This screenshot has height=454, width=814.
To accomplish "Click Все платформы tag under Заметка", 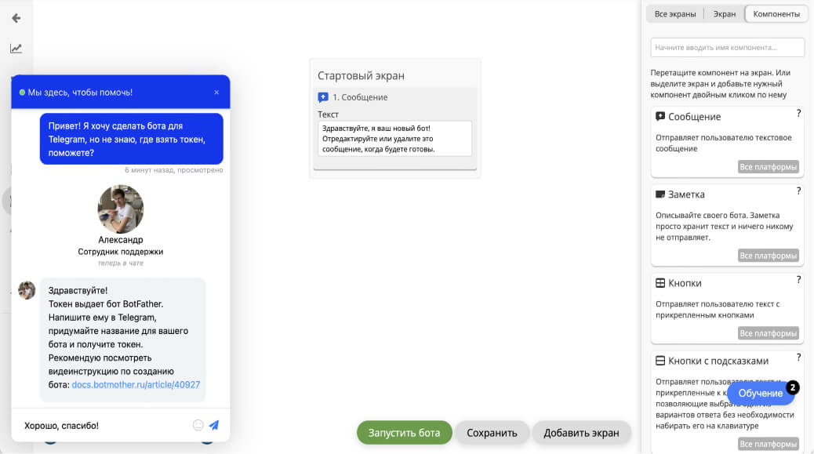I will pyautogui.click(x=769, y=256).
